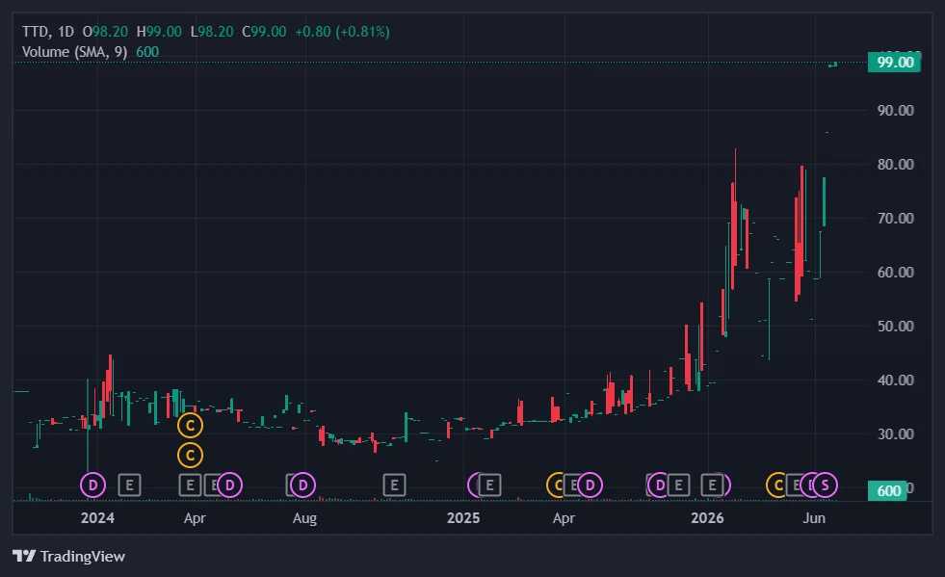Click the H99.00 high value in the legend

pos(159,32)
